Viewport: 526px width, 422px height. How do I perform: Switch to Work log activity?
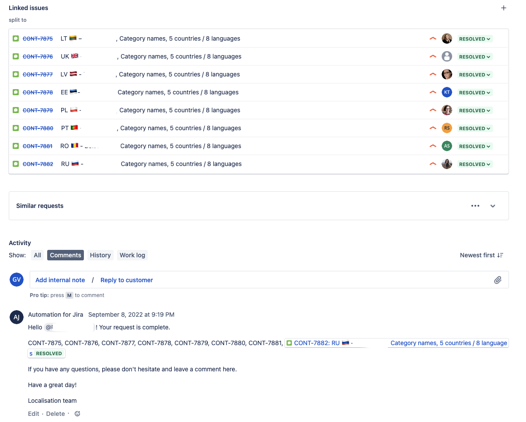tap(132, 255)
